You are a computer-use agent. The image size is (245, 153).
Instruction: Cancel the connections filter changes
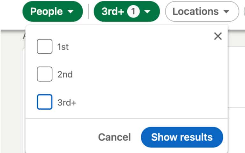[x=114, y=137]
